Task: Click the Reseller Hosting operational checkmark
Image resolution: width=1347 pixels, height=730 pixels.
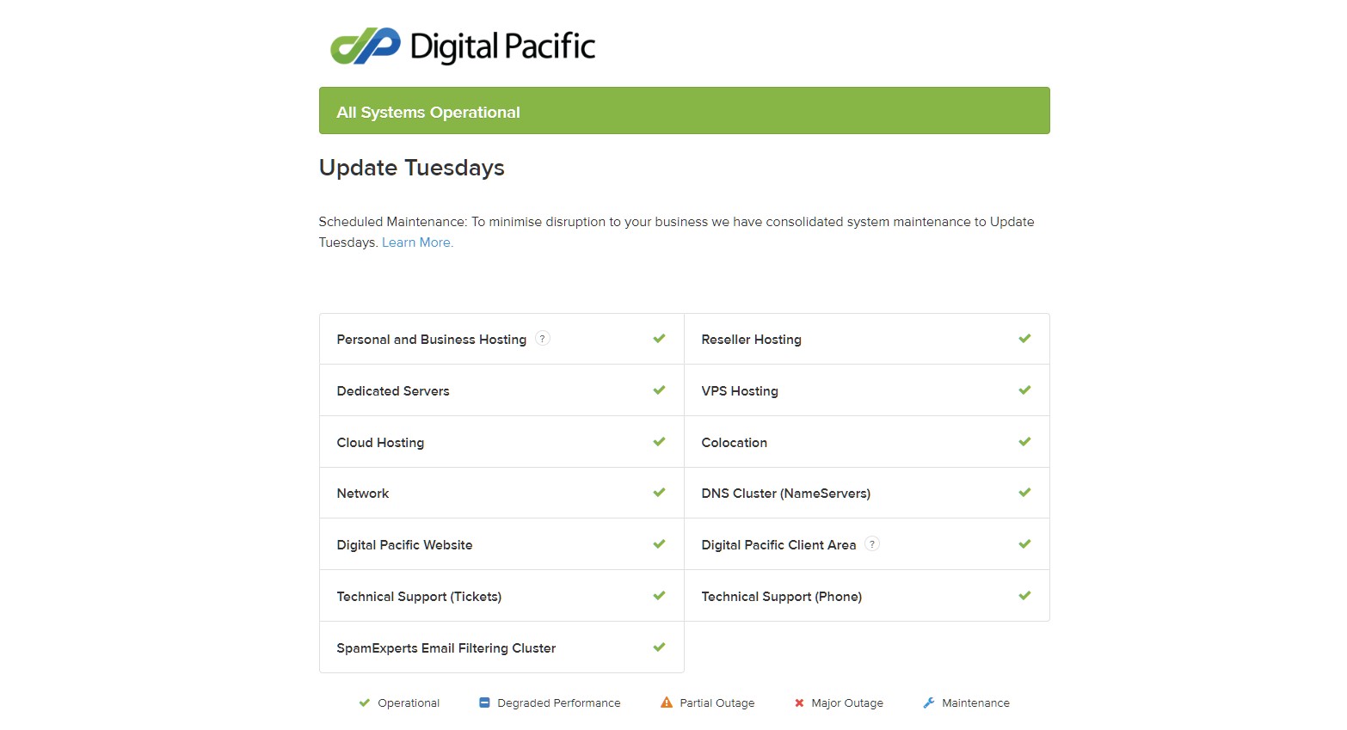Action: tap(1024, 339)
